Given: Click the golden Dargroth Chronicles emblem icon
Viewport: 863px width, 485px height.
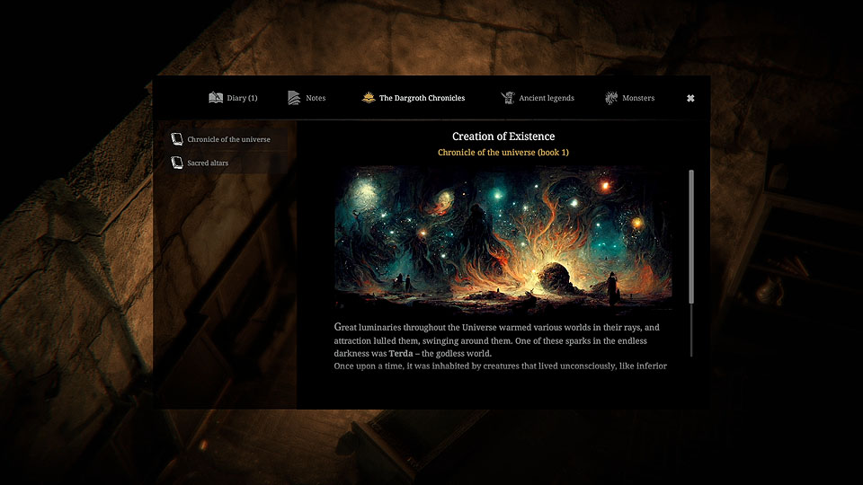Looking at the screenshot, I should click(369, 98).
